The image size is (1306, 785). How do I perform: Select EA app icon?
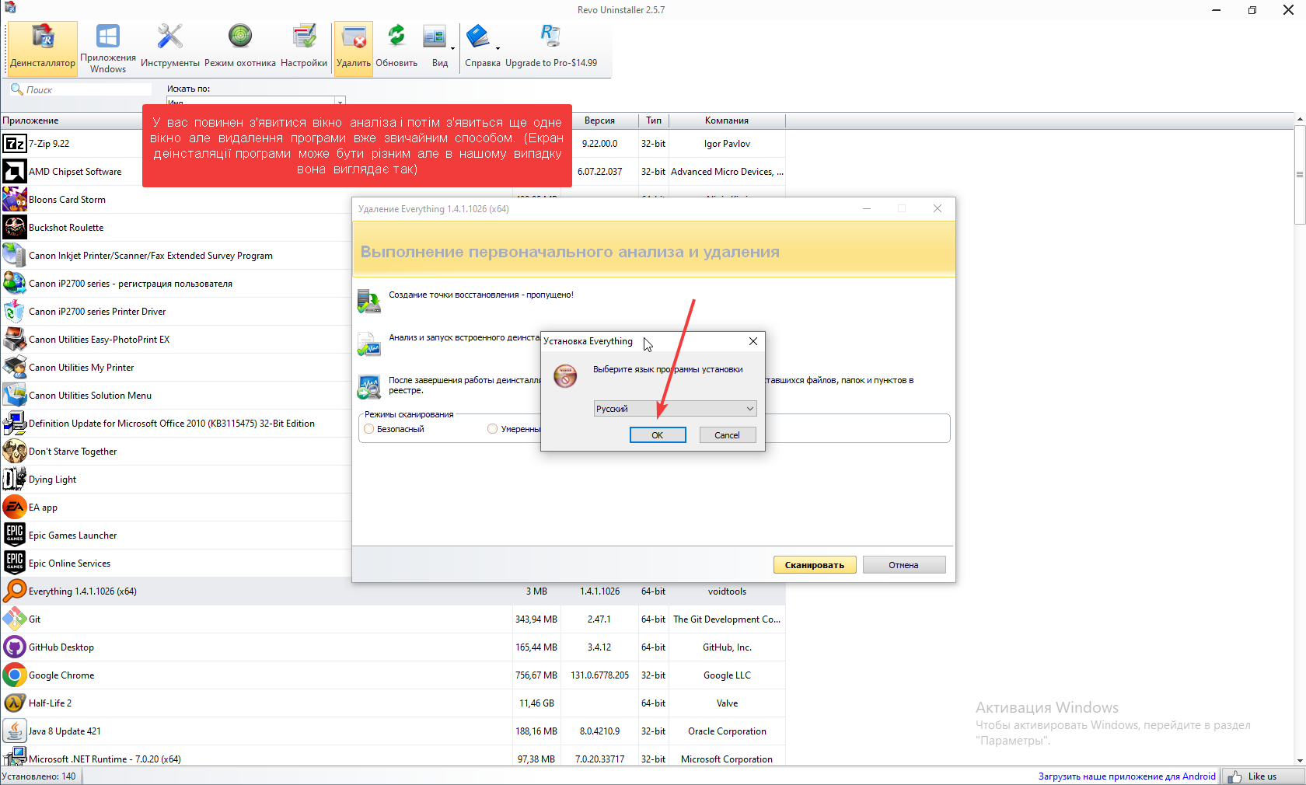pyautogui.click(x=14, y=508)
